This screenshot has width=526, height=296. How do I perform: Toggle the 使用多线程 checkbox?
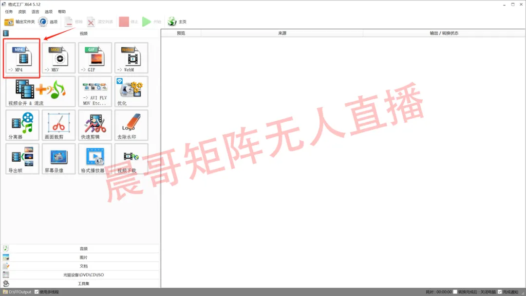click(x=37, y=292)
